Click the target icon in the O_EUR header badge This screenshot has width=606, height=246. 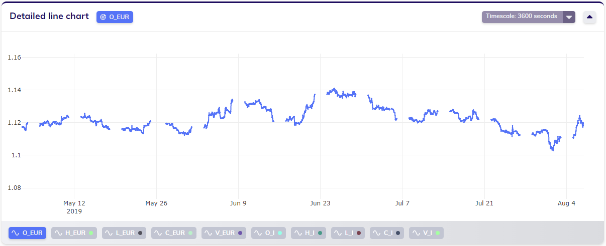(103, 17)
